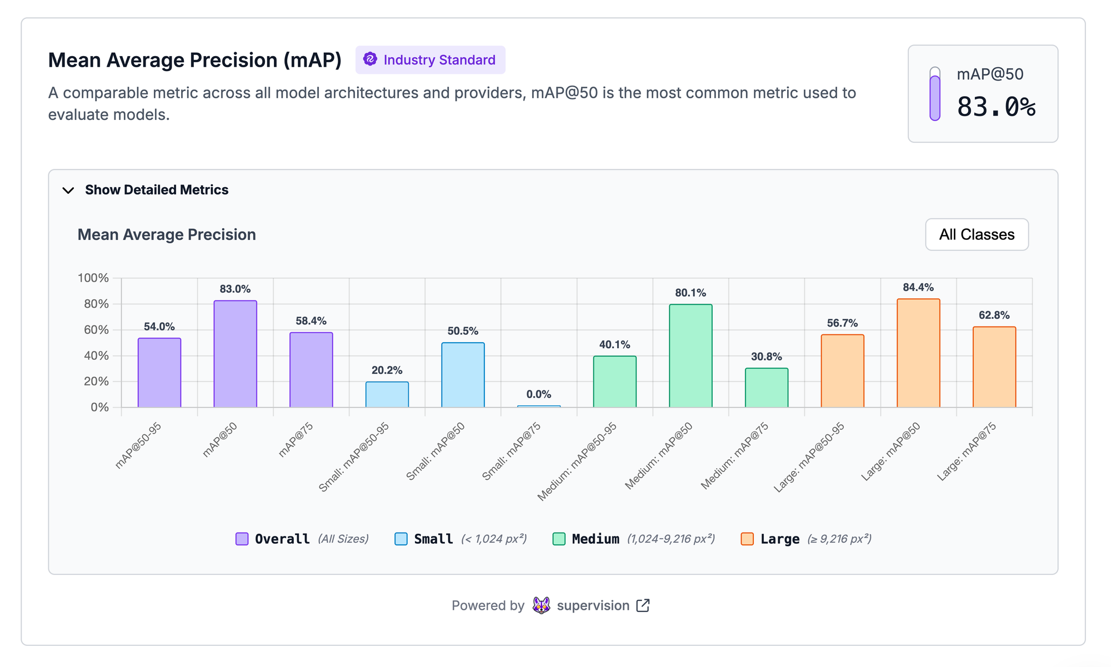Toggle the Medium legend swatch

click(559, 539)
